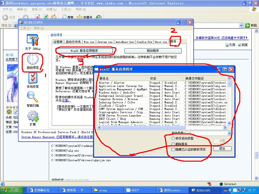The image size is (259, 194).
Task: Open SREng 帮助 menu
Action: click(39, 28)
